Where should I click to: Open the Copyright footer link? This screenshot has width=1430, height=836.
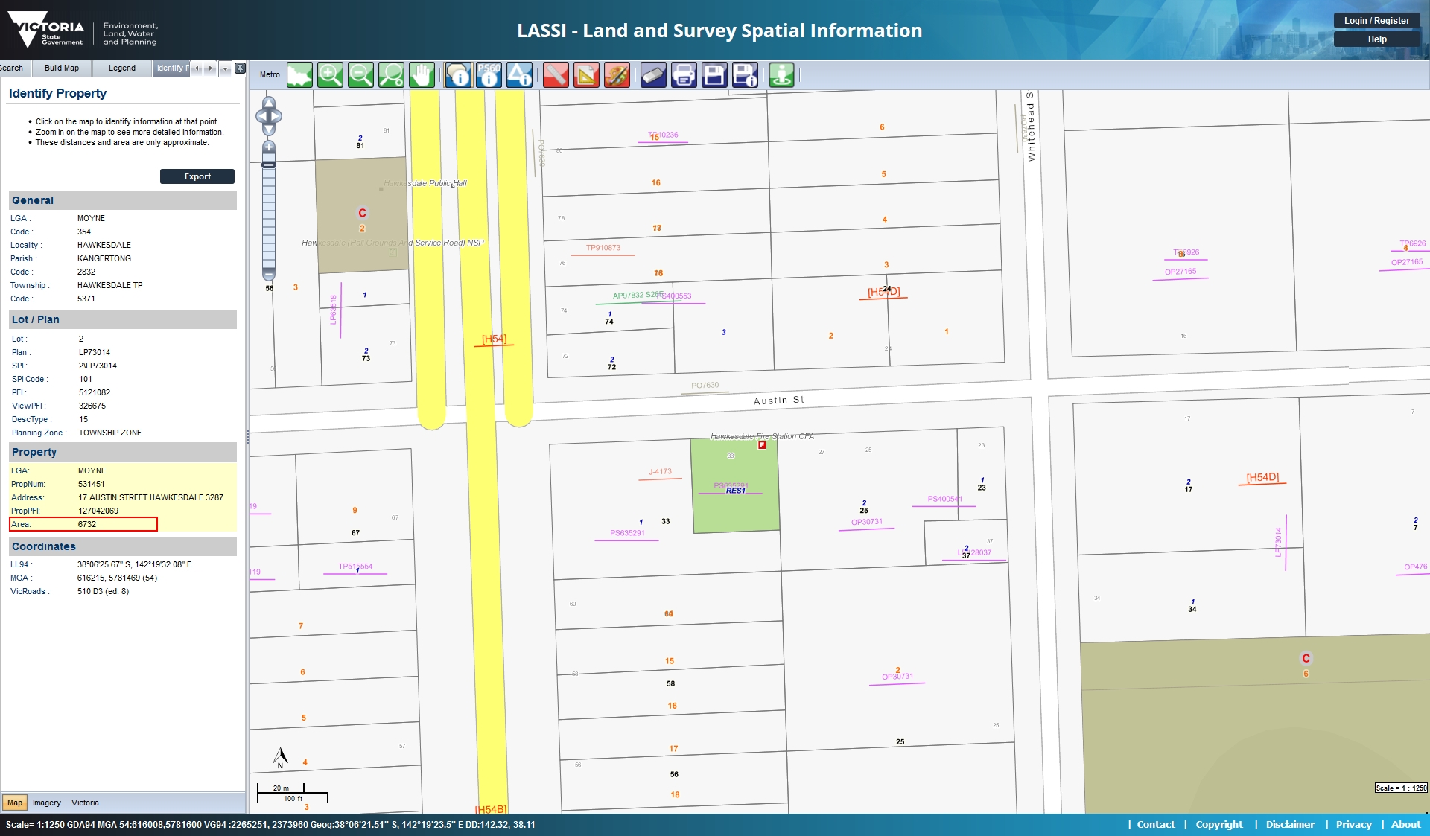point(1219,824)
